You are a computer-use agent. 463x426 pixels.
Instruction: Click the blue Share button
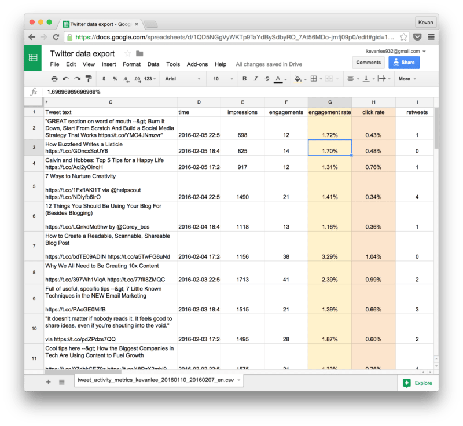tap(404, 62)
